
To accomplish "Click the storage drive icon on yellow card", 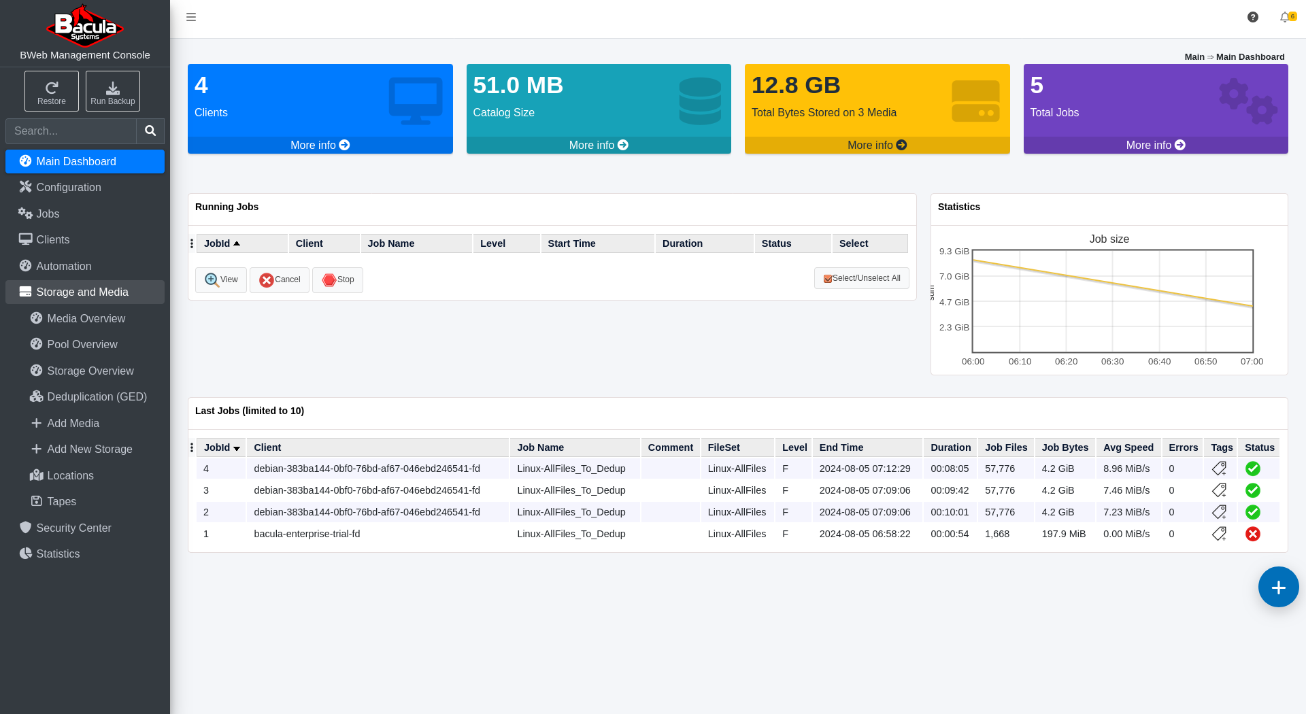I will click(975, 101).
